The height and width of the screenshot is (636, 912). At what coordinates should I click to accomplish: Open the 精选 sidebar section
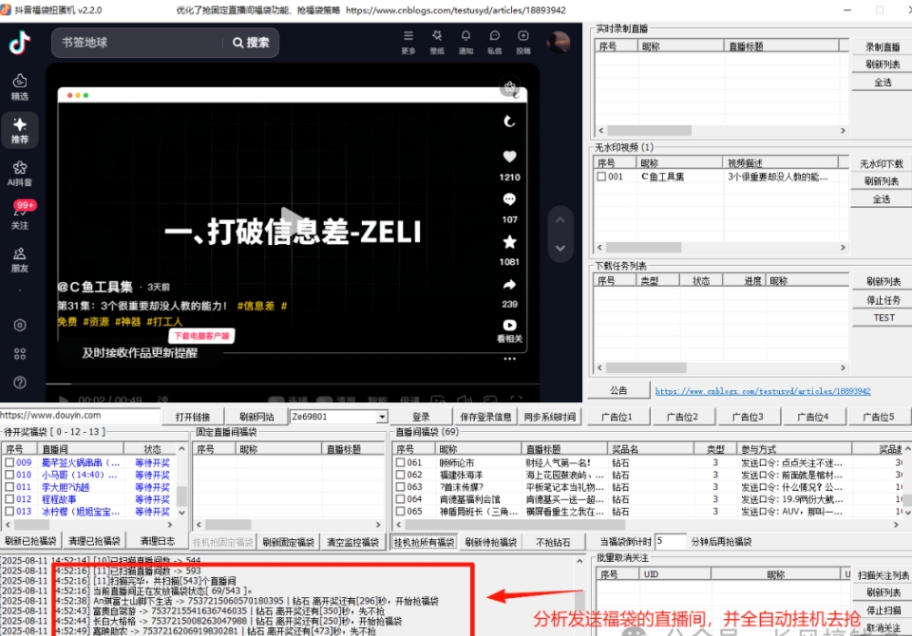20,87
